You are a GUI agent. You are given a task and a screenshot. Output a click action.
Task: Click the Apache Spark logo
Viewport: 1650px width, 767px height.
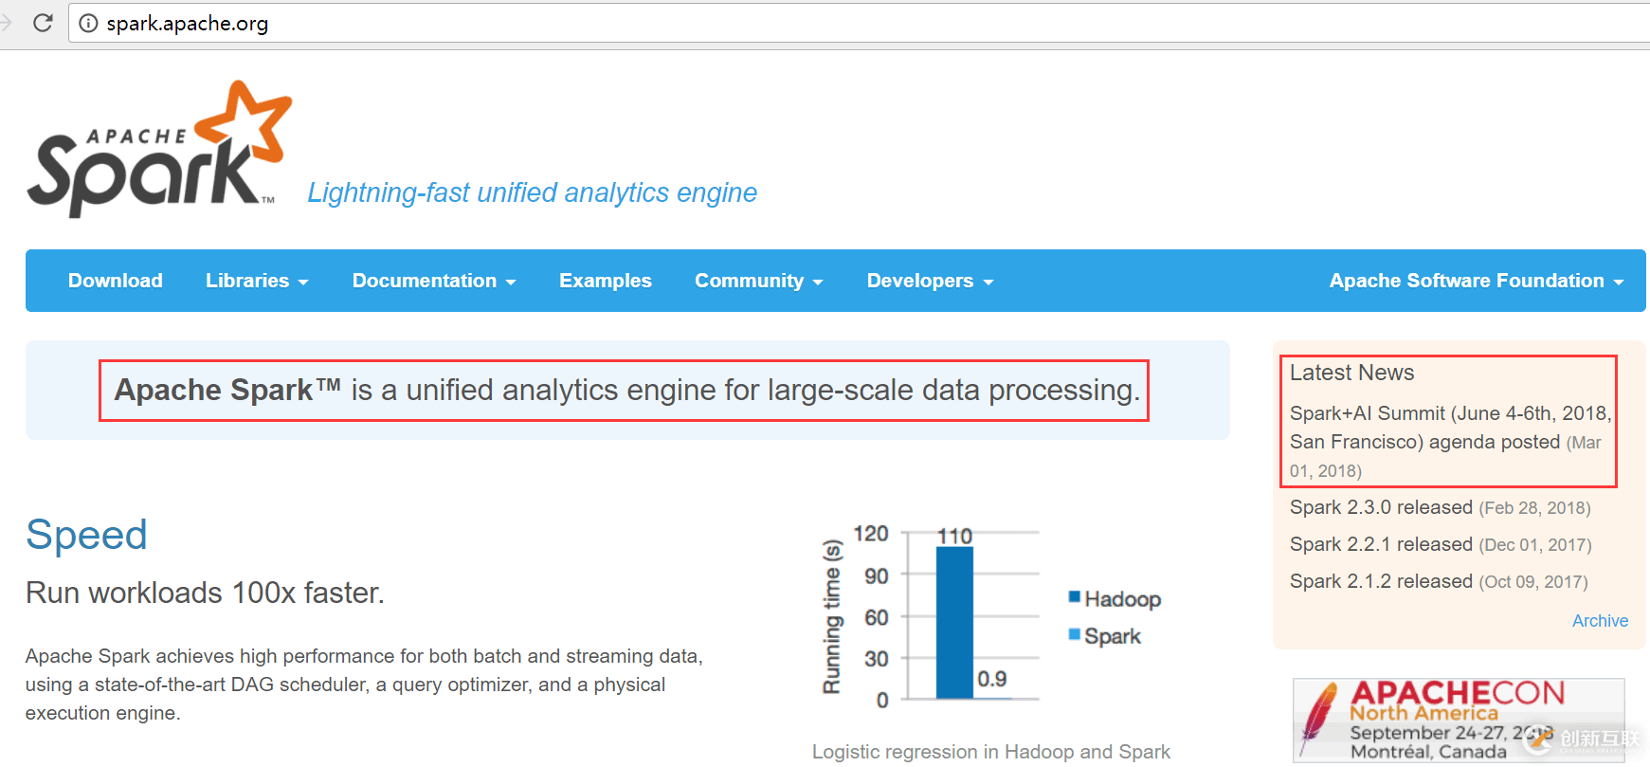(x=159, y=149)
